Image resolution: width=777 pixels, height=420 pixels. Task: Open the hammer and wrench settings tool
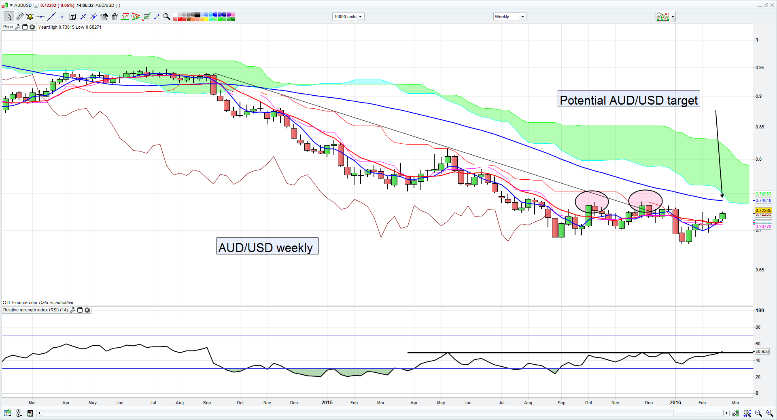point(104,17)
